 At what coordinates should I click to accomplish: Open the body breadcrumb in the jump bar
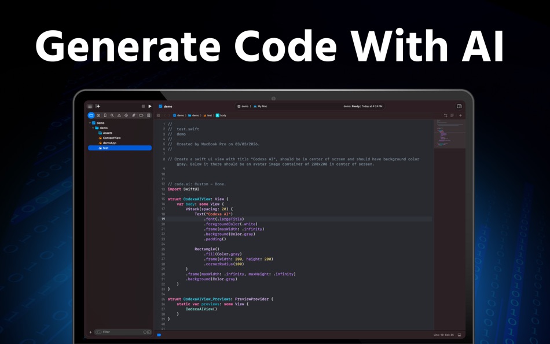[x=223, y=115]
